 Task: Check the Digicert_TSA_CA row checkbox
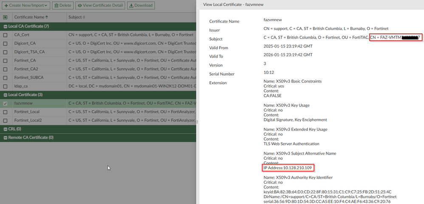click(5, 52)
